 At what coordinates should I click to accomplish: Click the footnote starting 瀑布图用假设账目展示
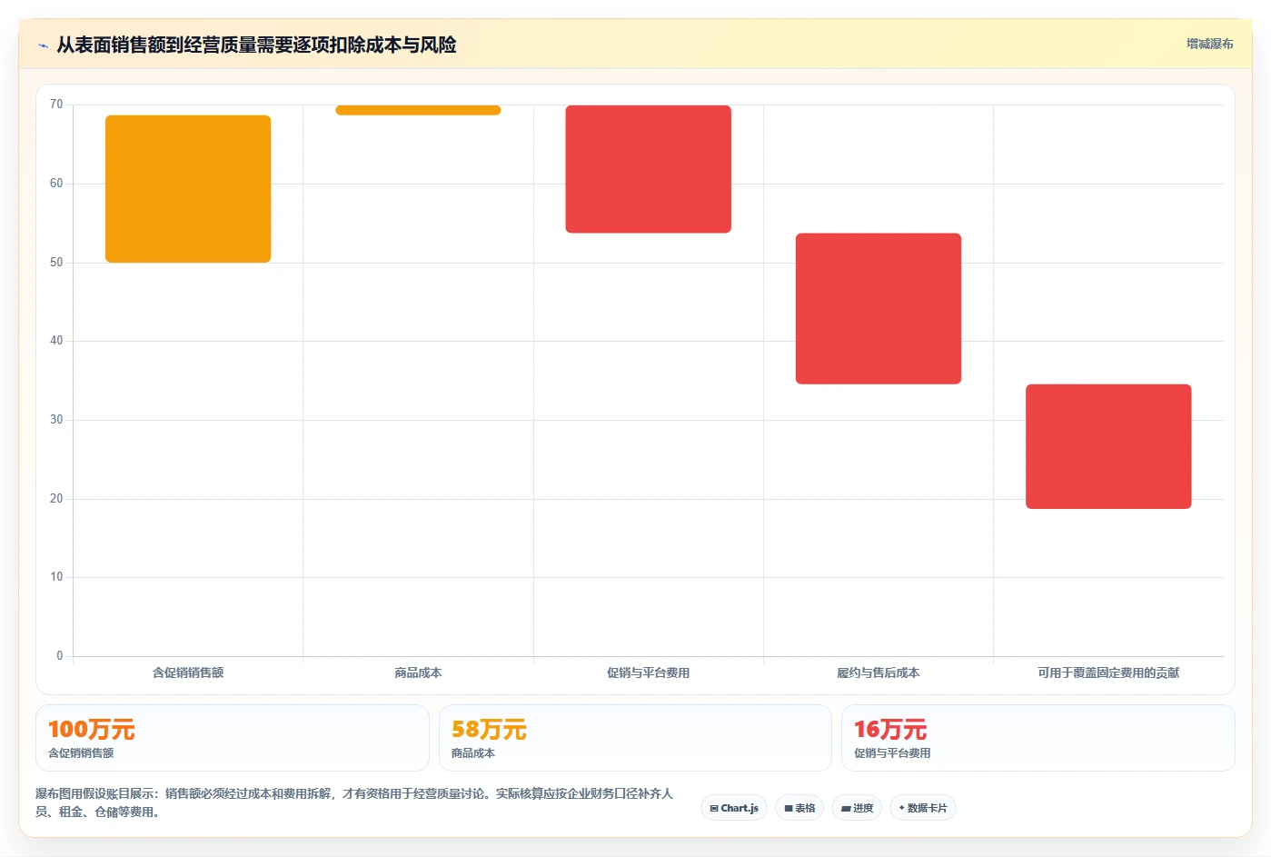[354, 802]
